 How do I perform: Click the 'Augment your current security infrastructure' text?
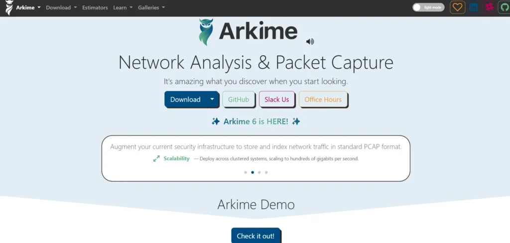pos(256,147)
